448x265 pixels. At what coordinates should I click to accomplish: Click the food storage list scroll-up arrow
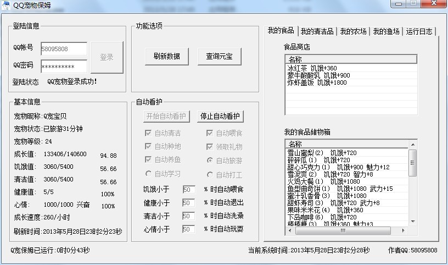pos(412,144)
